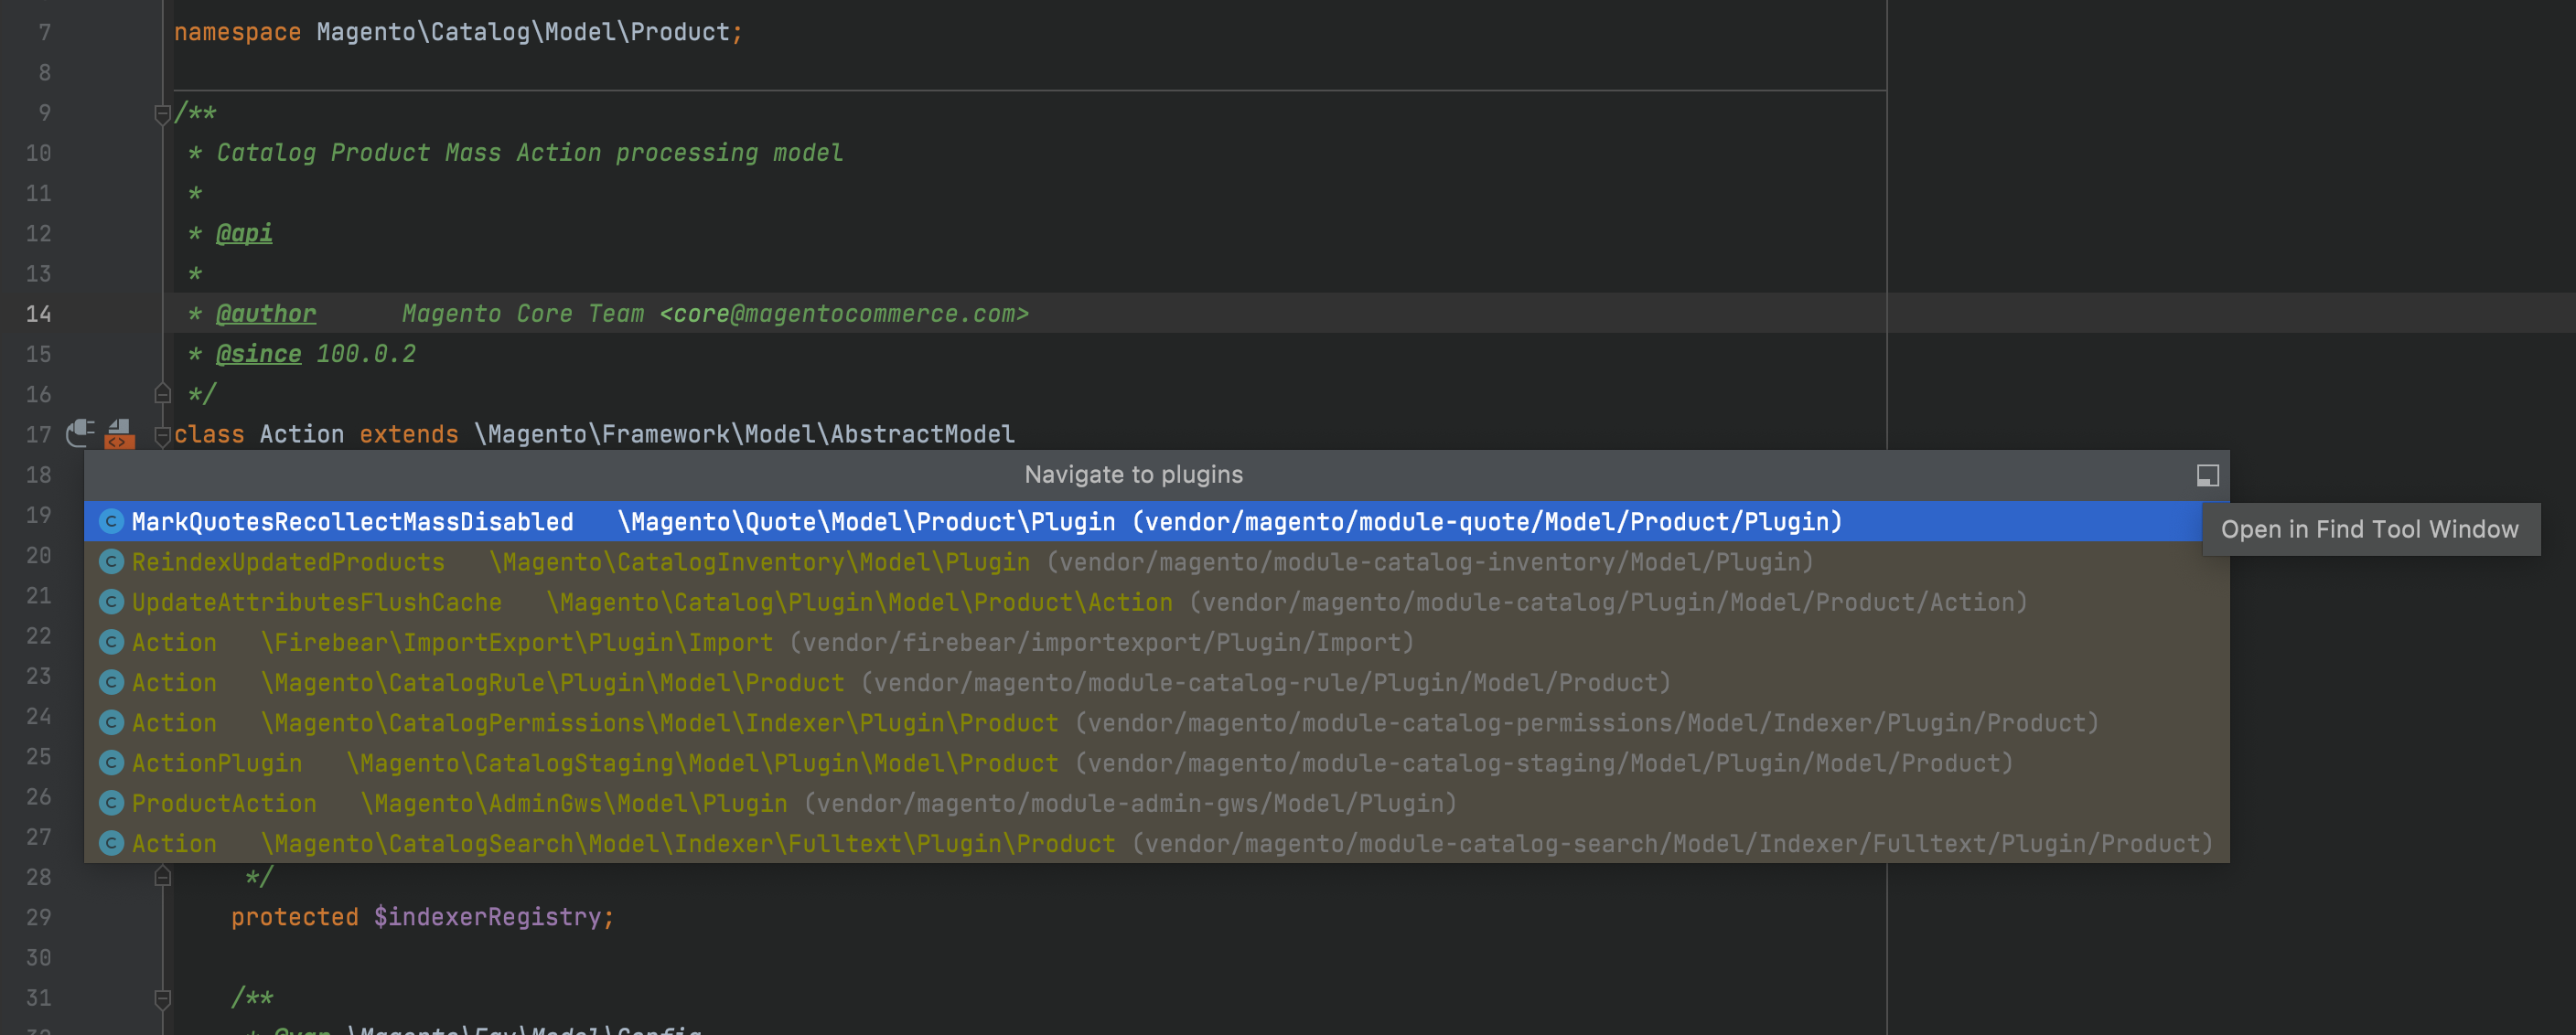Click the Open in Find Tool Window tooltip
Image resolution: width=2576 pixels, height=1035 pixels.
pyautogui.click(x=2370, y=529)
